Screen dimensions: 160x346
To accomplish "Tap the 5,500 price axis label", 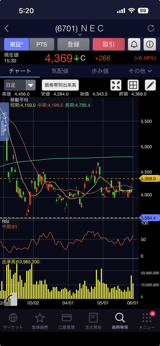I will [x=146, y=121].
